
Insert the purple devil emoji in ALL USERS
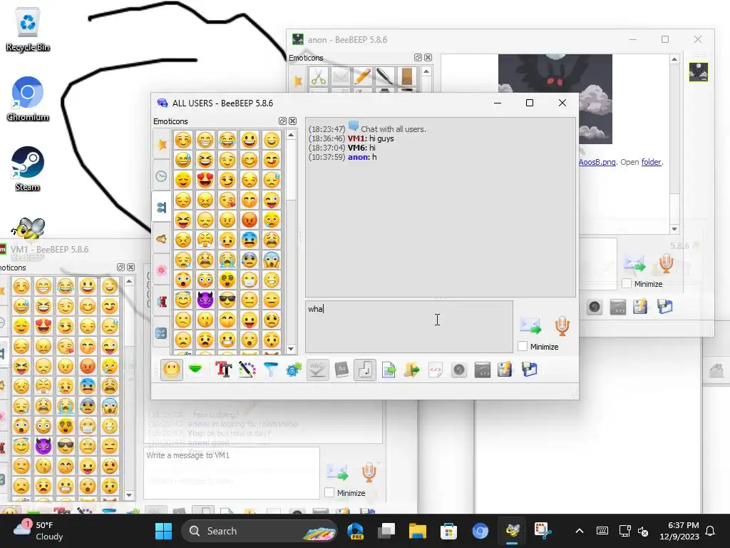[205, 300]
